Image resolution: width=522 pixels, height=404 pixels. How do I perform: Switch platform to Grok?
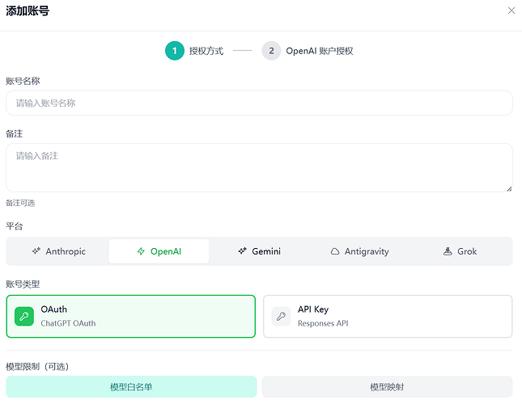460,251
